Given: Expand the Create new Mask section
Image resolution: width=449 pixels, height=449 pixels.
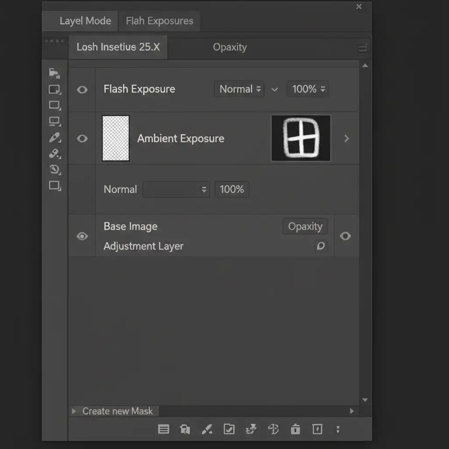Looking at the screenshot, I should pyautogui.click(x=74, y=411).
